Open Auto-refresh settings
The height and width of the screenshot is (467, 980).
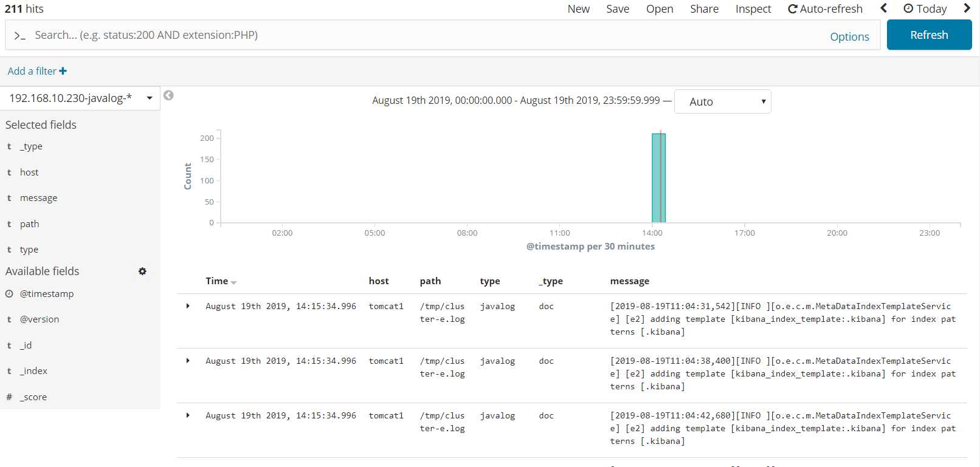pos(825,9)
